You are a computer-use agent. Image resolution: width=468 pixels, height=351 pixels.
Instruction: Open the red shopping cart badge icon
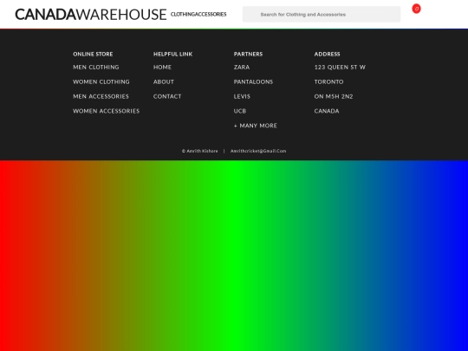point(416,9)
